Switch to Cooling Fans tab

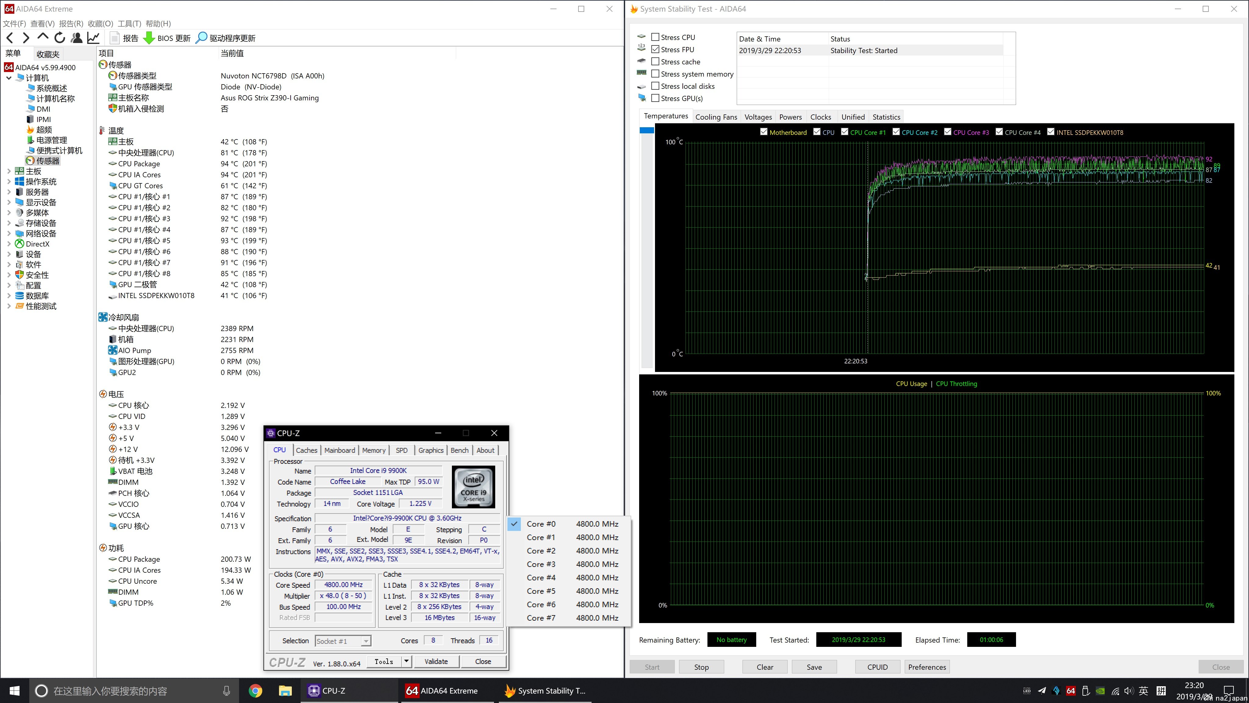click(x=716, y=117)
